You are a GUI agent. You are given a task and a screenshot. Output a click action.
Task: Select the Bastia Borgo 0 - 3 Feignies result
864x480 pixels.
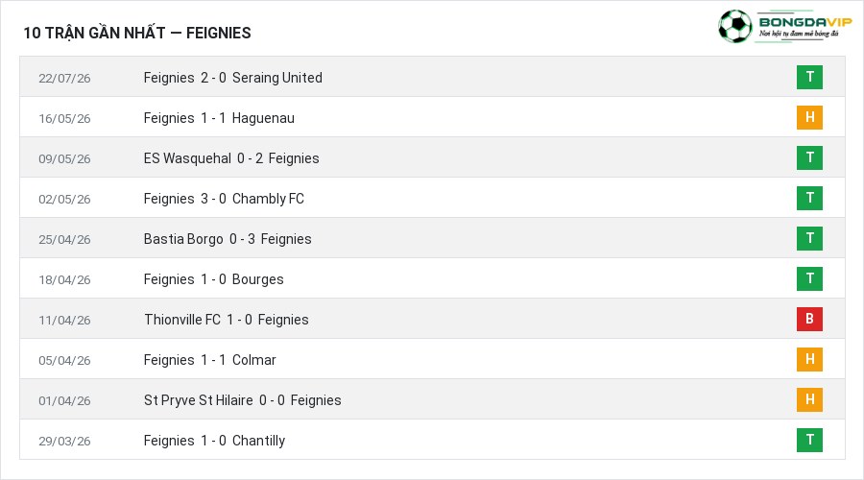point(228,239)
